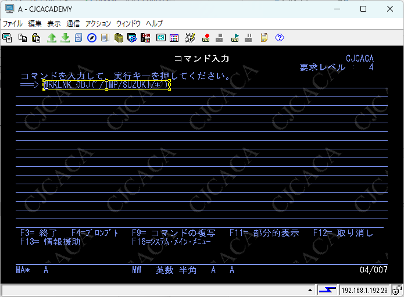Open the アクション menu
Screen dimensions: 404x297
pyautogui.click(x=98, y=24)
